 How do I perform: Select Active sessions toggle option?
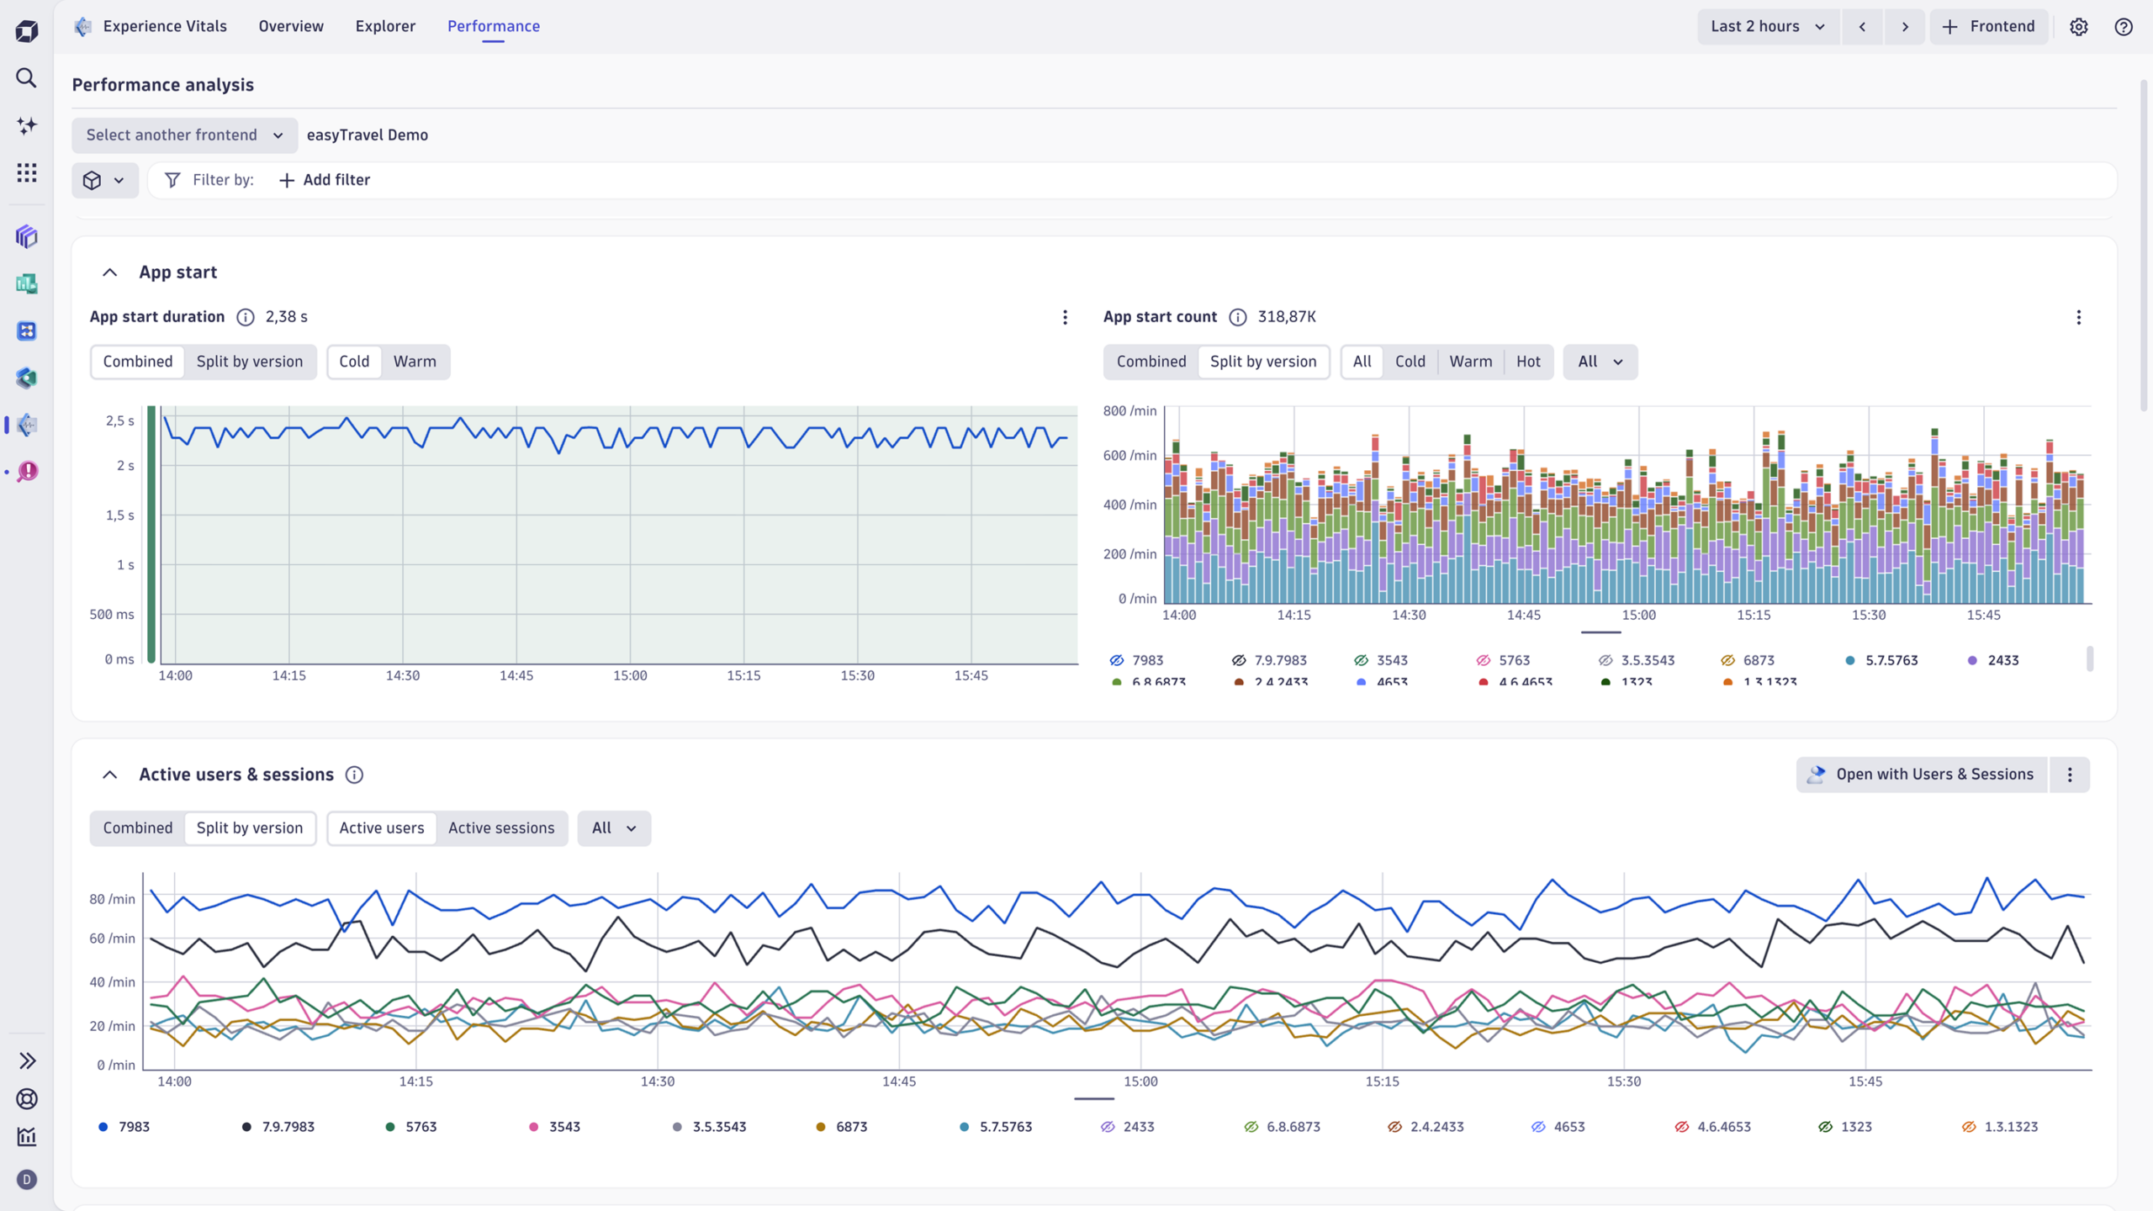pos(501,828)
